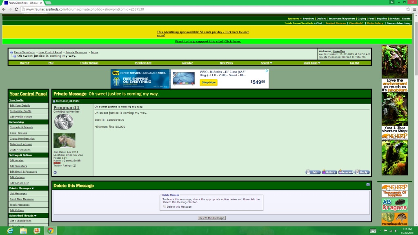Expand the Search dropdown menu
418x235 pixels.
click(x=266, y=63)
